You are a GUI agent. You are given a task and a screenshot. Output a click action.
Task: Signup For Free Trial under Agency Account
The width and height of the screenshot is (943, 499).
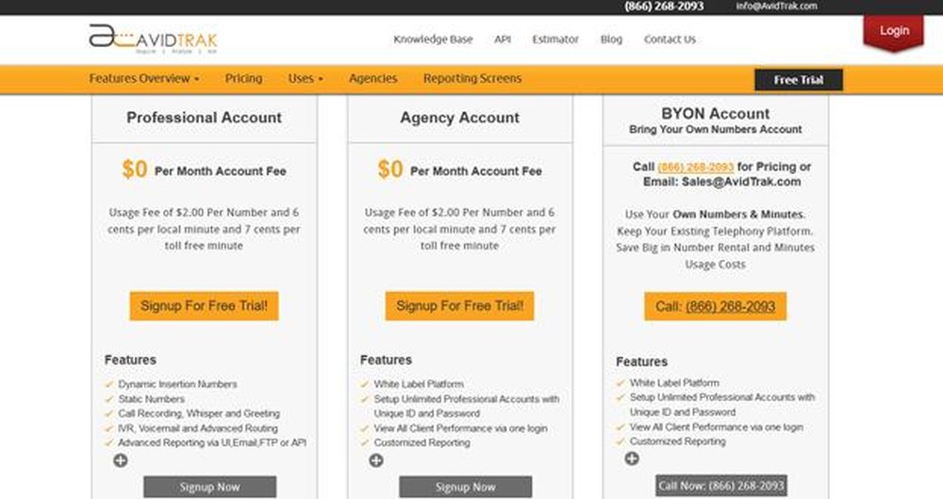pyautogui.click(x=459, y=306)
